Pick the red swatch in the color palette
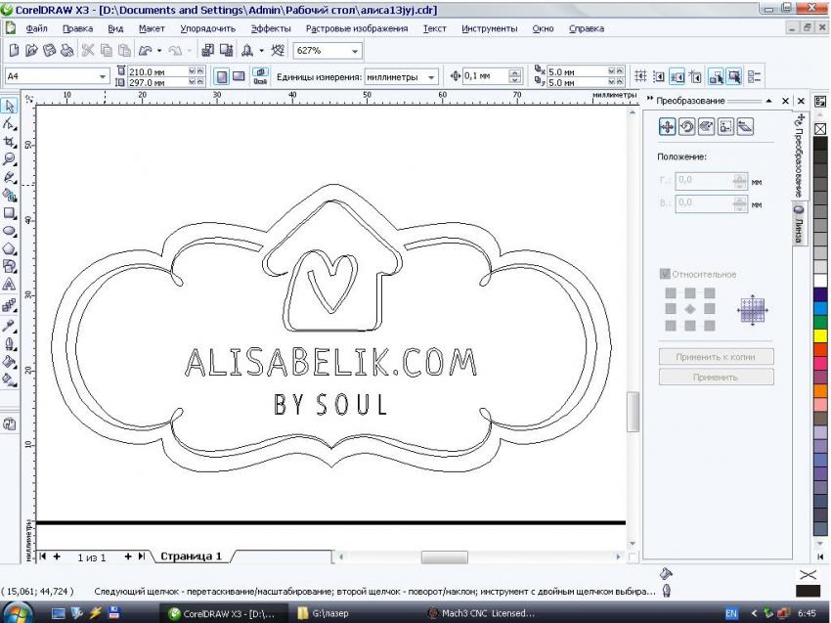 pos(820,350)
